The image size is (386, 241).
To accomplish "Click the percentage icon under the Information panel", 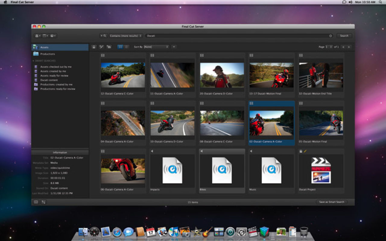I will point(43,202).
